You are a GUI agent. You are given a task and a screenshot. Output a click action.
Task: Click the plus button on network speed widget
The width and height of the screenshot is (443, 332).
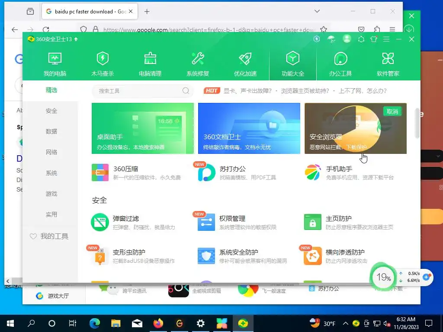click(x=426, y=277)
